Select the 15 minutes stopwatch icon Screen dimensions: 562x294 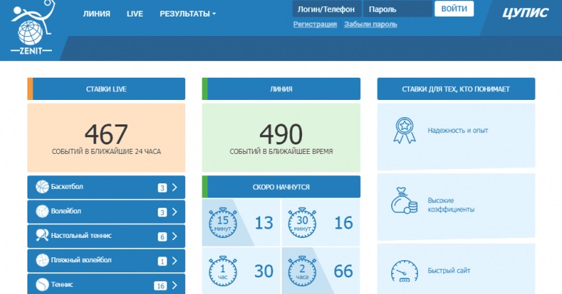coord(223,223)
